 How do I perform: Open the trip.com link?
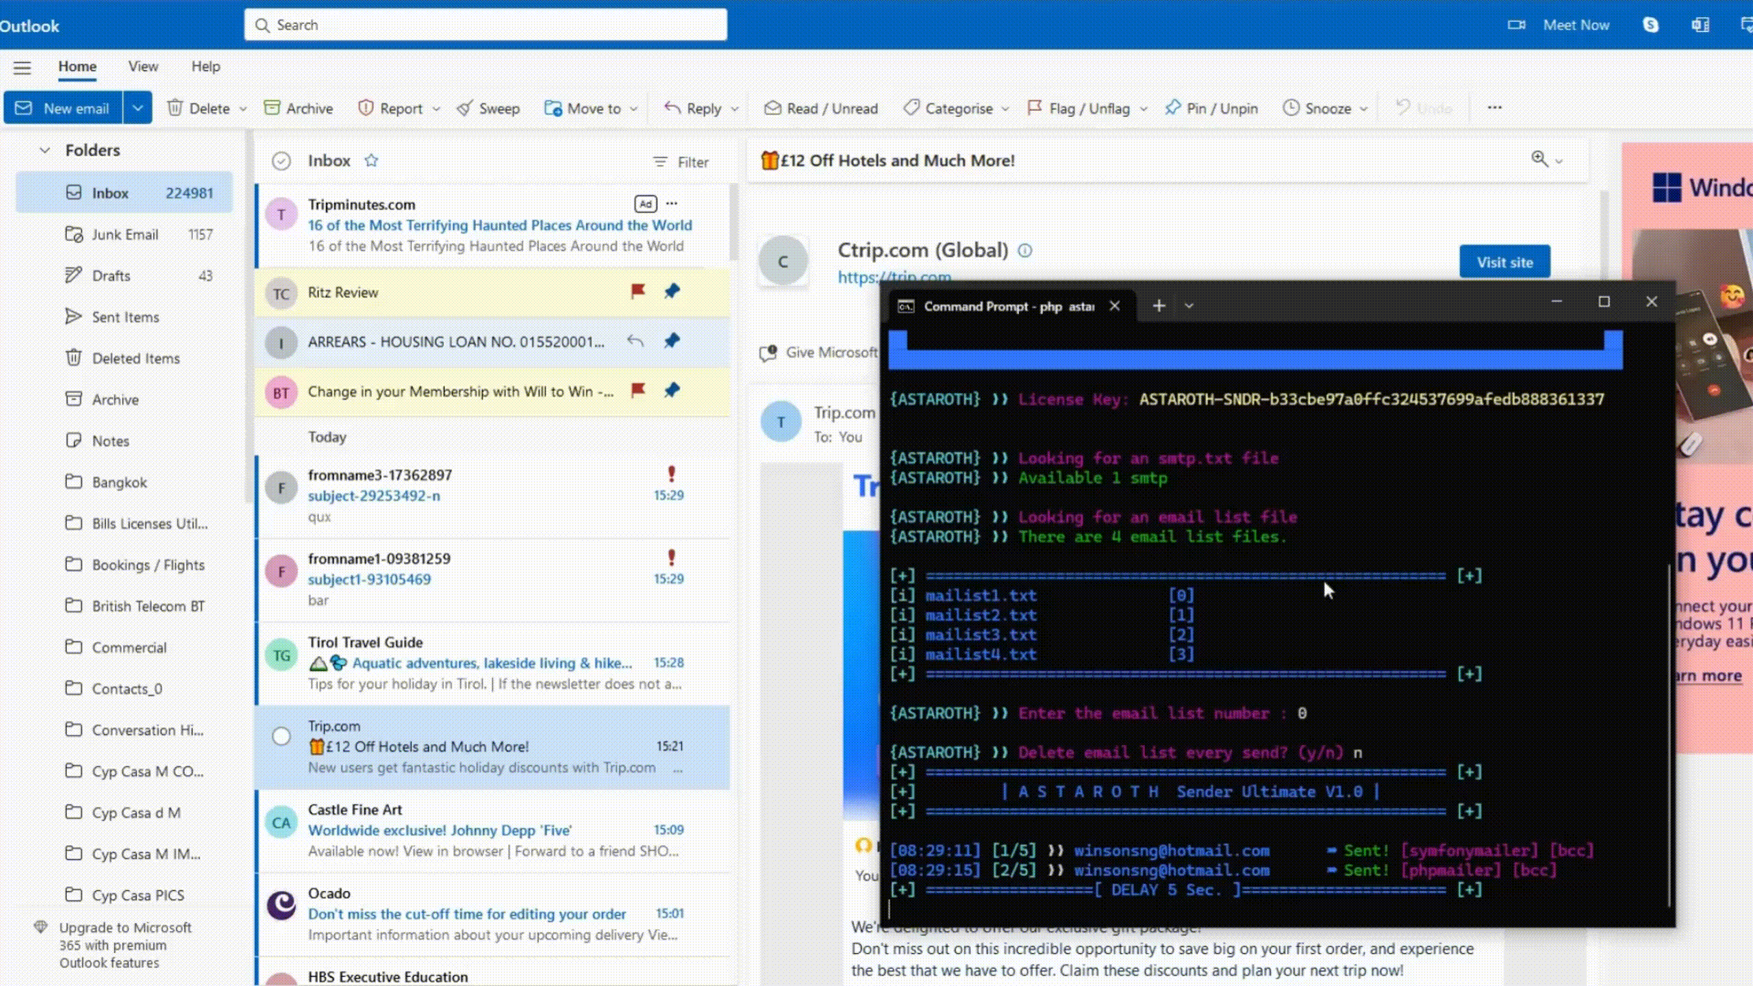(x=894, y=277)
